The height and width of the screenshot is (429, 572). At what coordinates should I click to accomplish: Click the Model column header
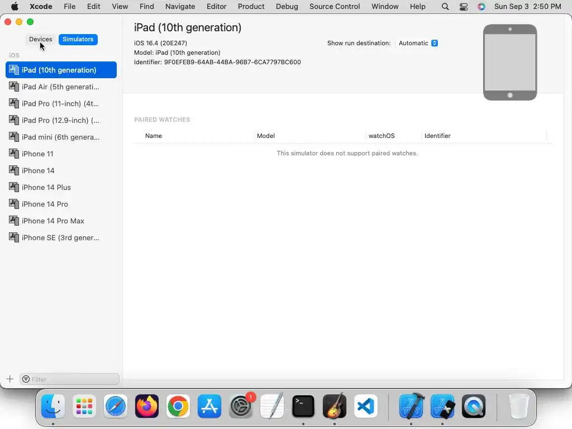265,136
